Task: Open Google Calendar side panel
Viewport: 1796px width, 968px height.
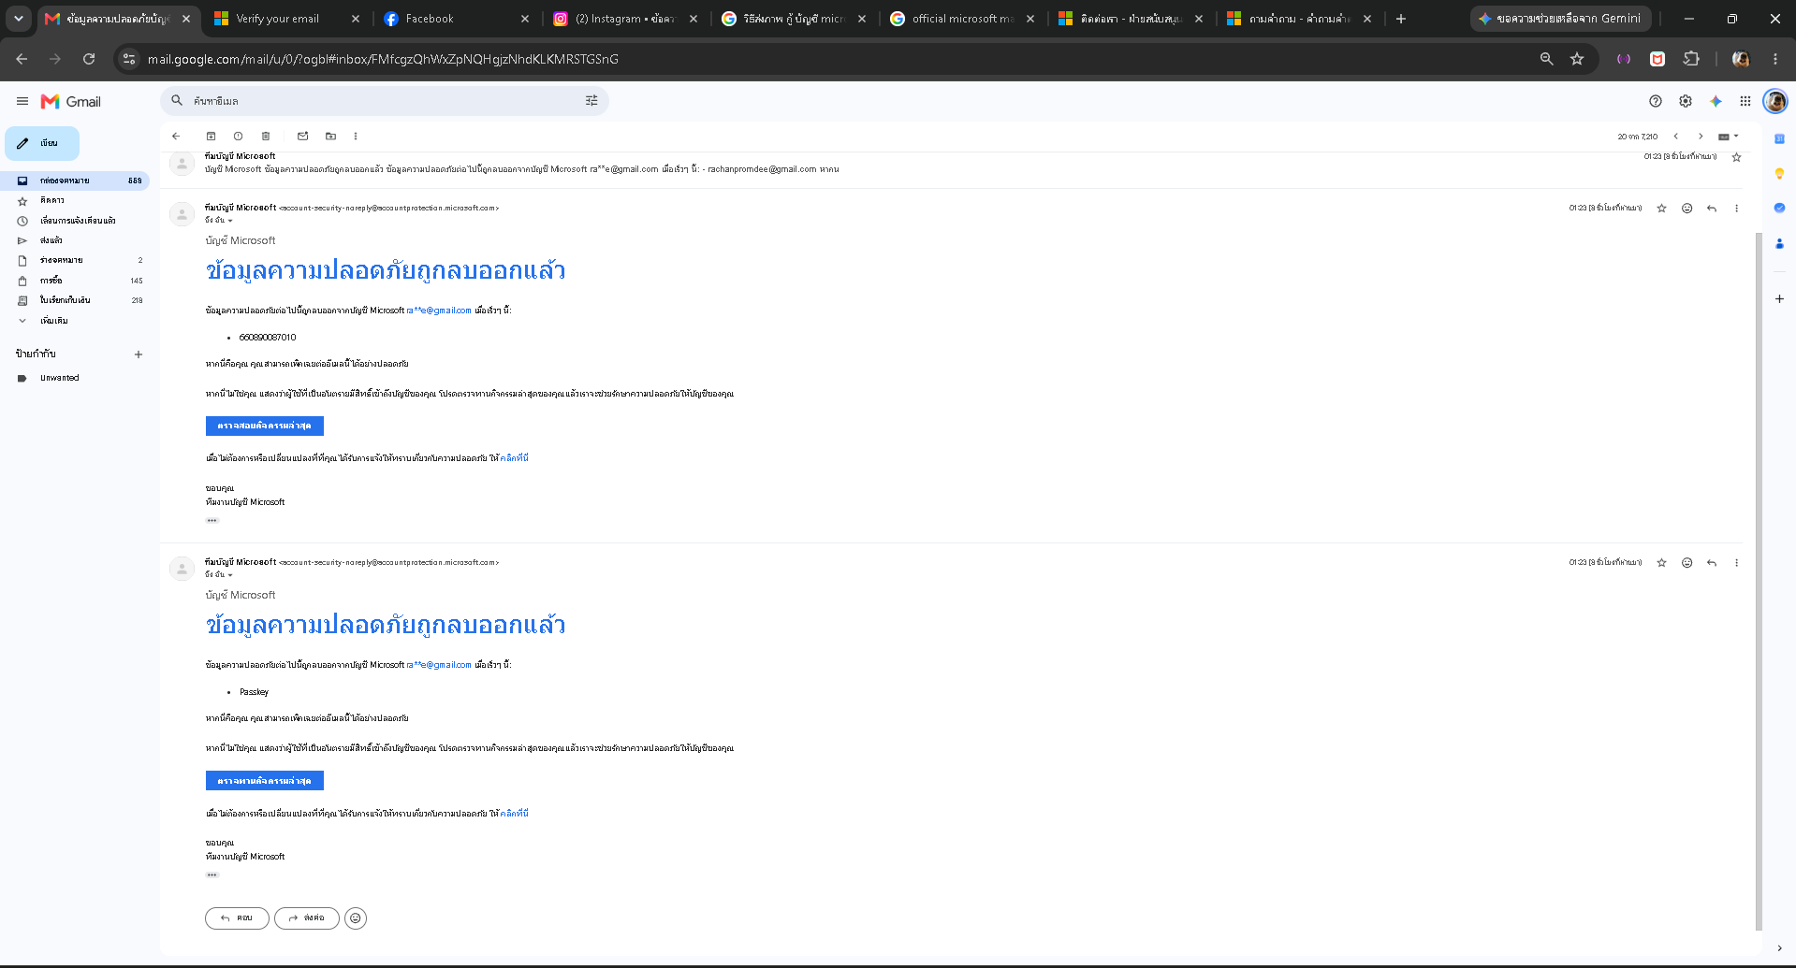Action: [1779, 138]
